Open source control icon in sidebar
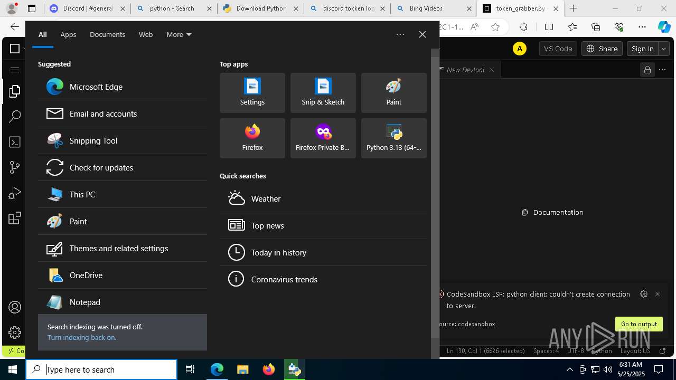676x380 pixels. pyautogui.click(x=15, y=167)
